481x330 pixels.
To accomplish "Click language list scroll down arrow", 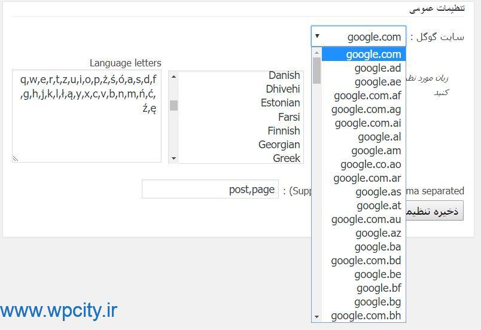I will click(173, 158).
